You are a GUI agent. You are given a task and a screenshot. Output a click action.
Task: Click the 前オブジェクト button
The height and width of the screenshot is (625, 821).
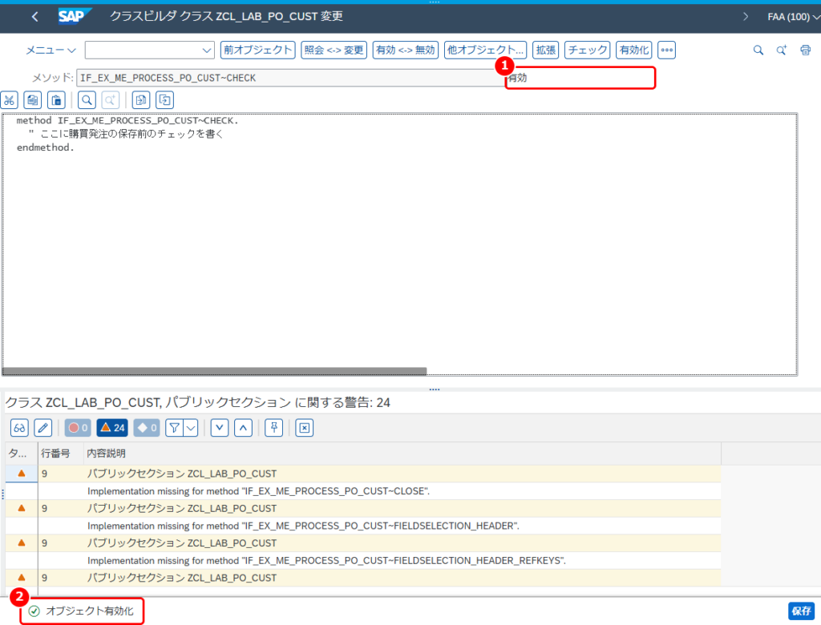[257, 50]
